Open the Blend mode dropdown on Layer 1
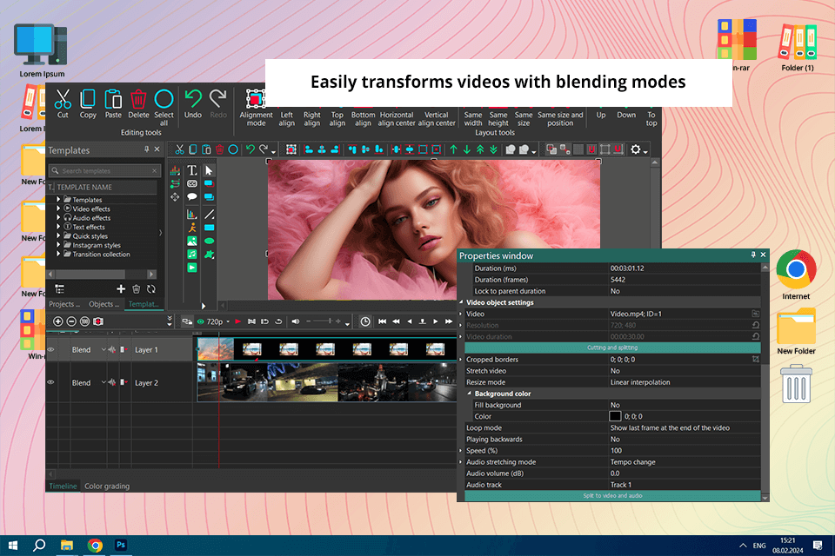This screenshot has height=556, width=835. [x=104, y=349]
